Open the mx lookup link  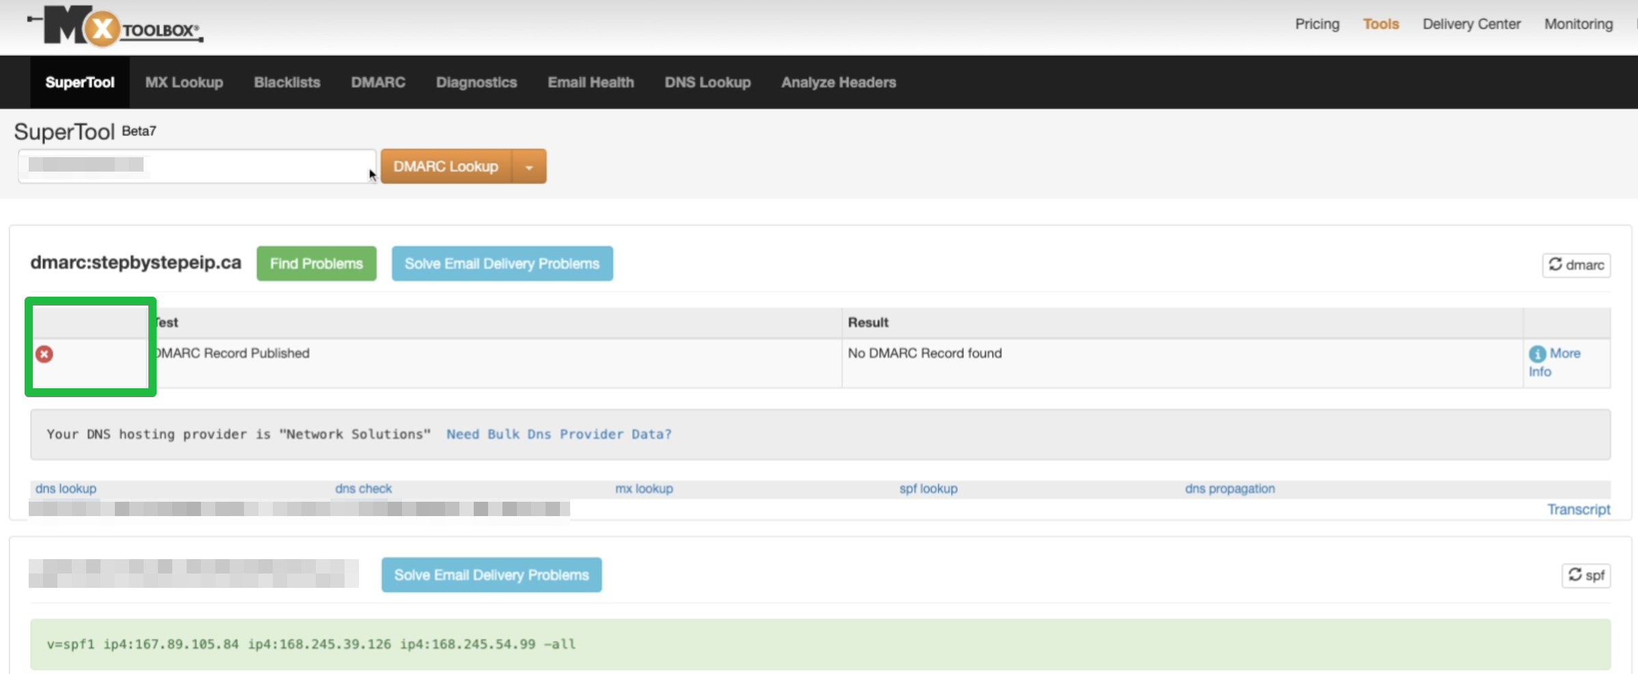pos(644,489)
